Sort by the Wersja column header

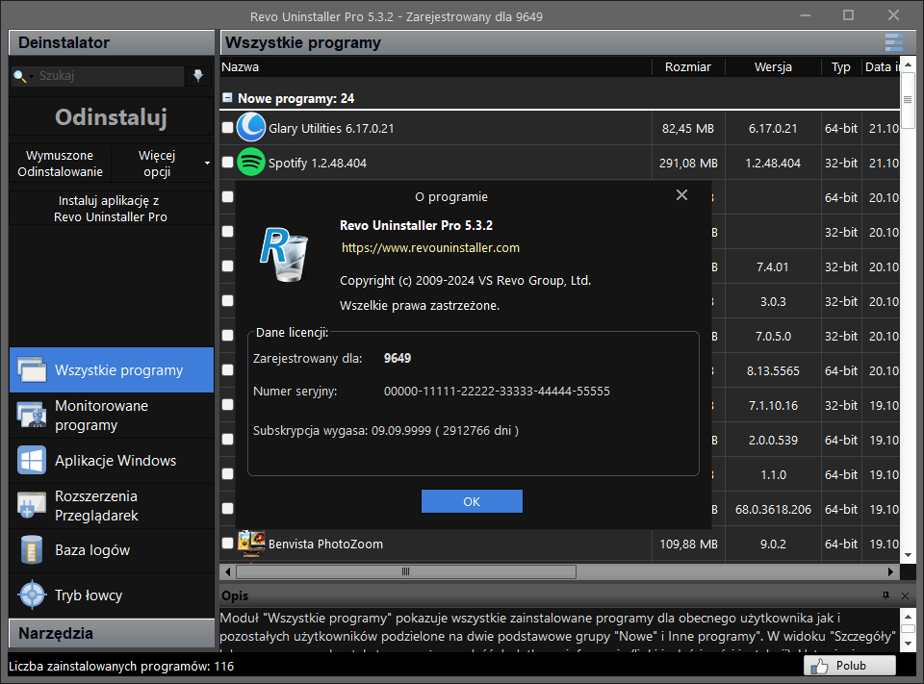pos(773,67)
